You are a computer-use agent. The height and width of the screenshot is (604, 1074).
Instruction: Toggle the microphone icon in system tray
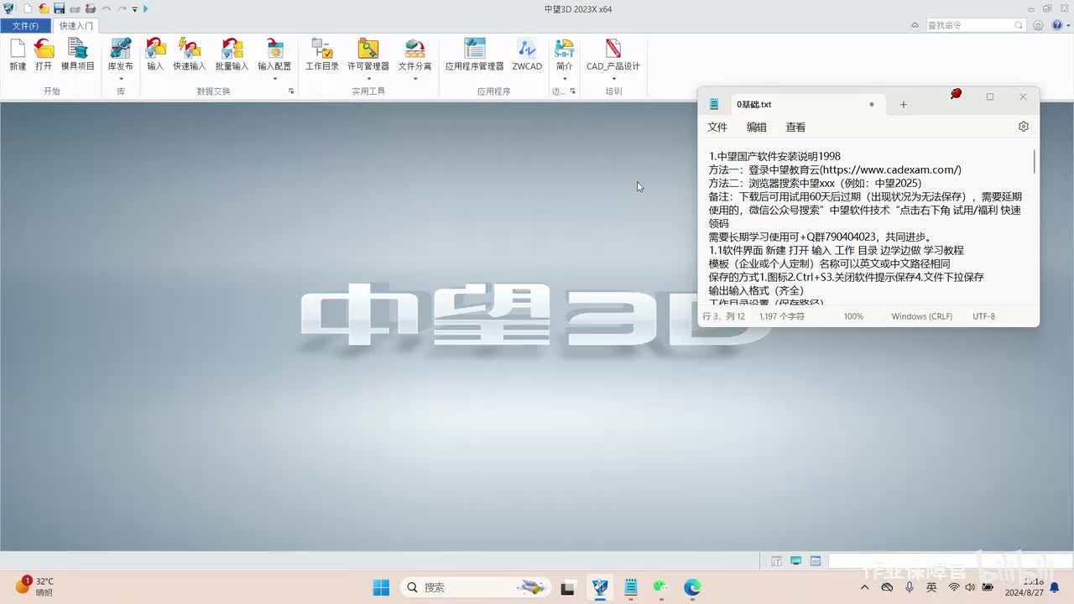910,587
